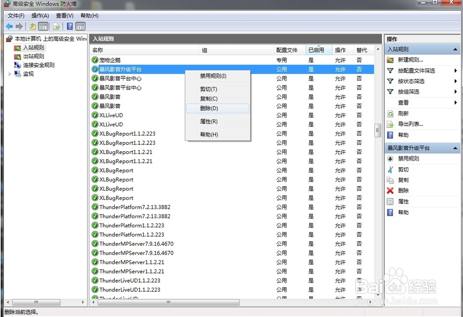This screenshot has height=317, width=463.
Task: Choose 剪切(T) from context menu
Action: pyautogui.click(x=218, y=89)
